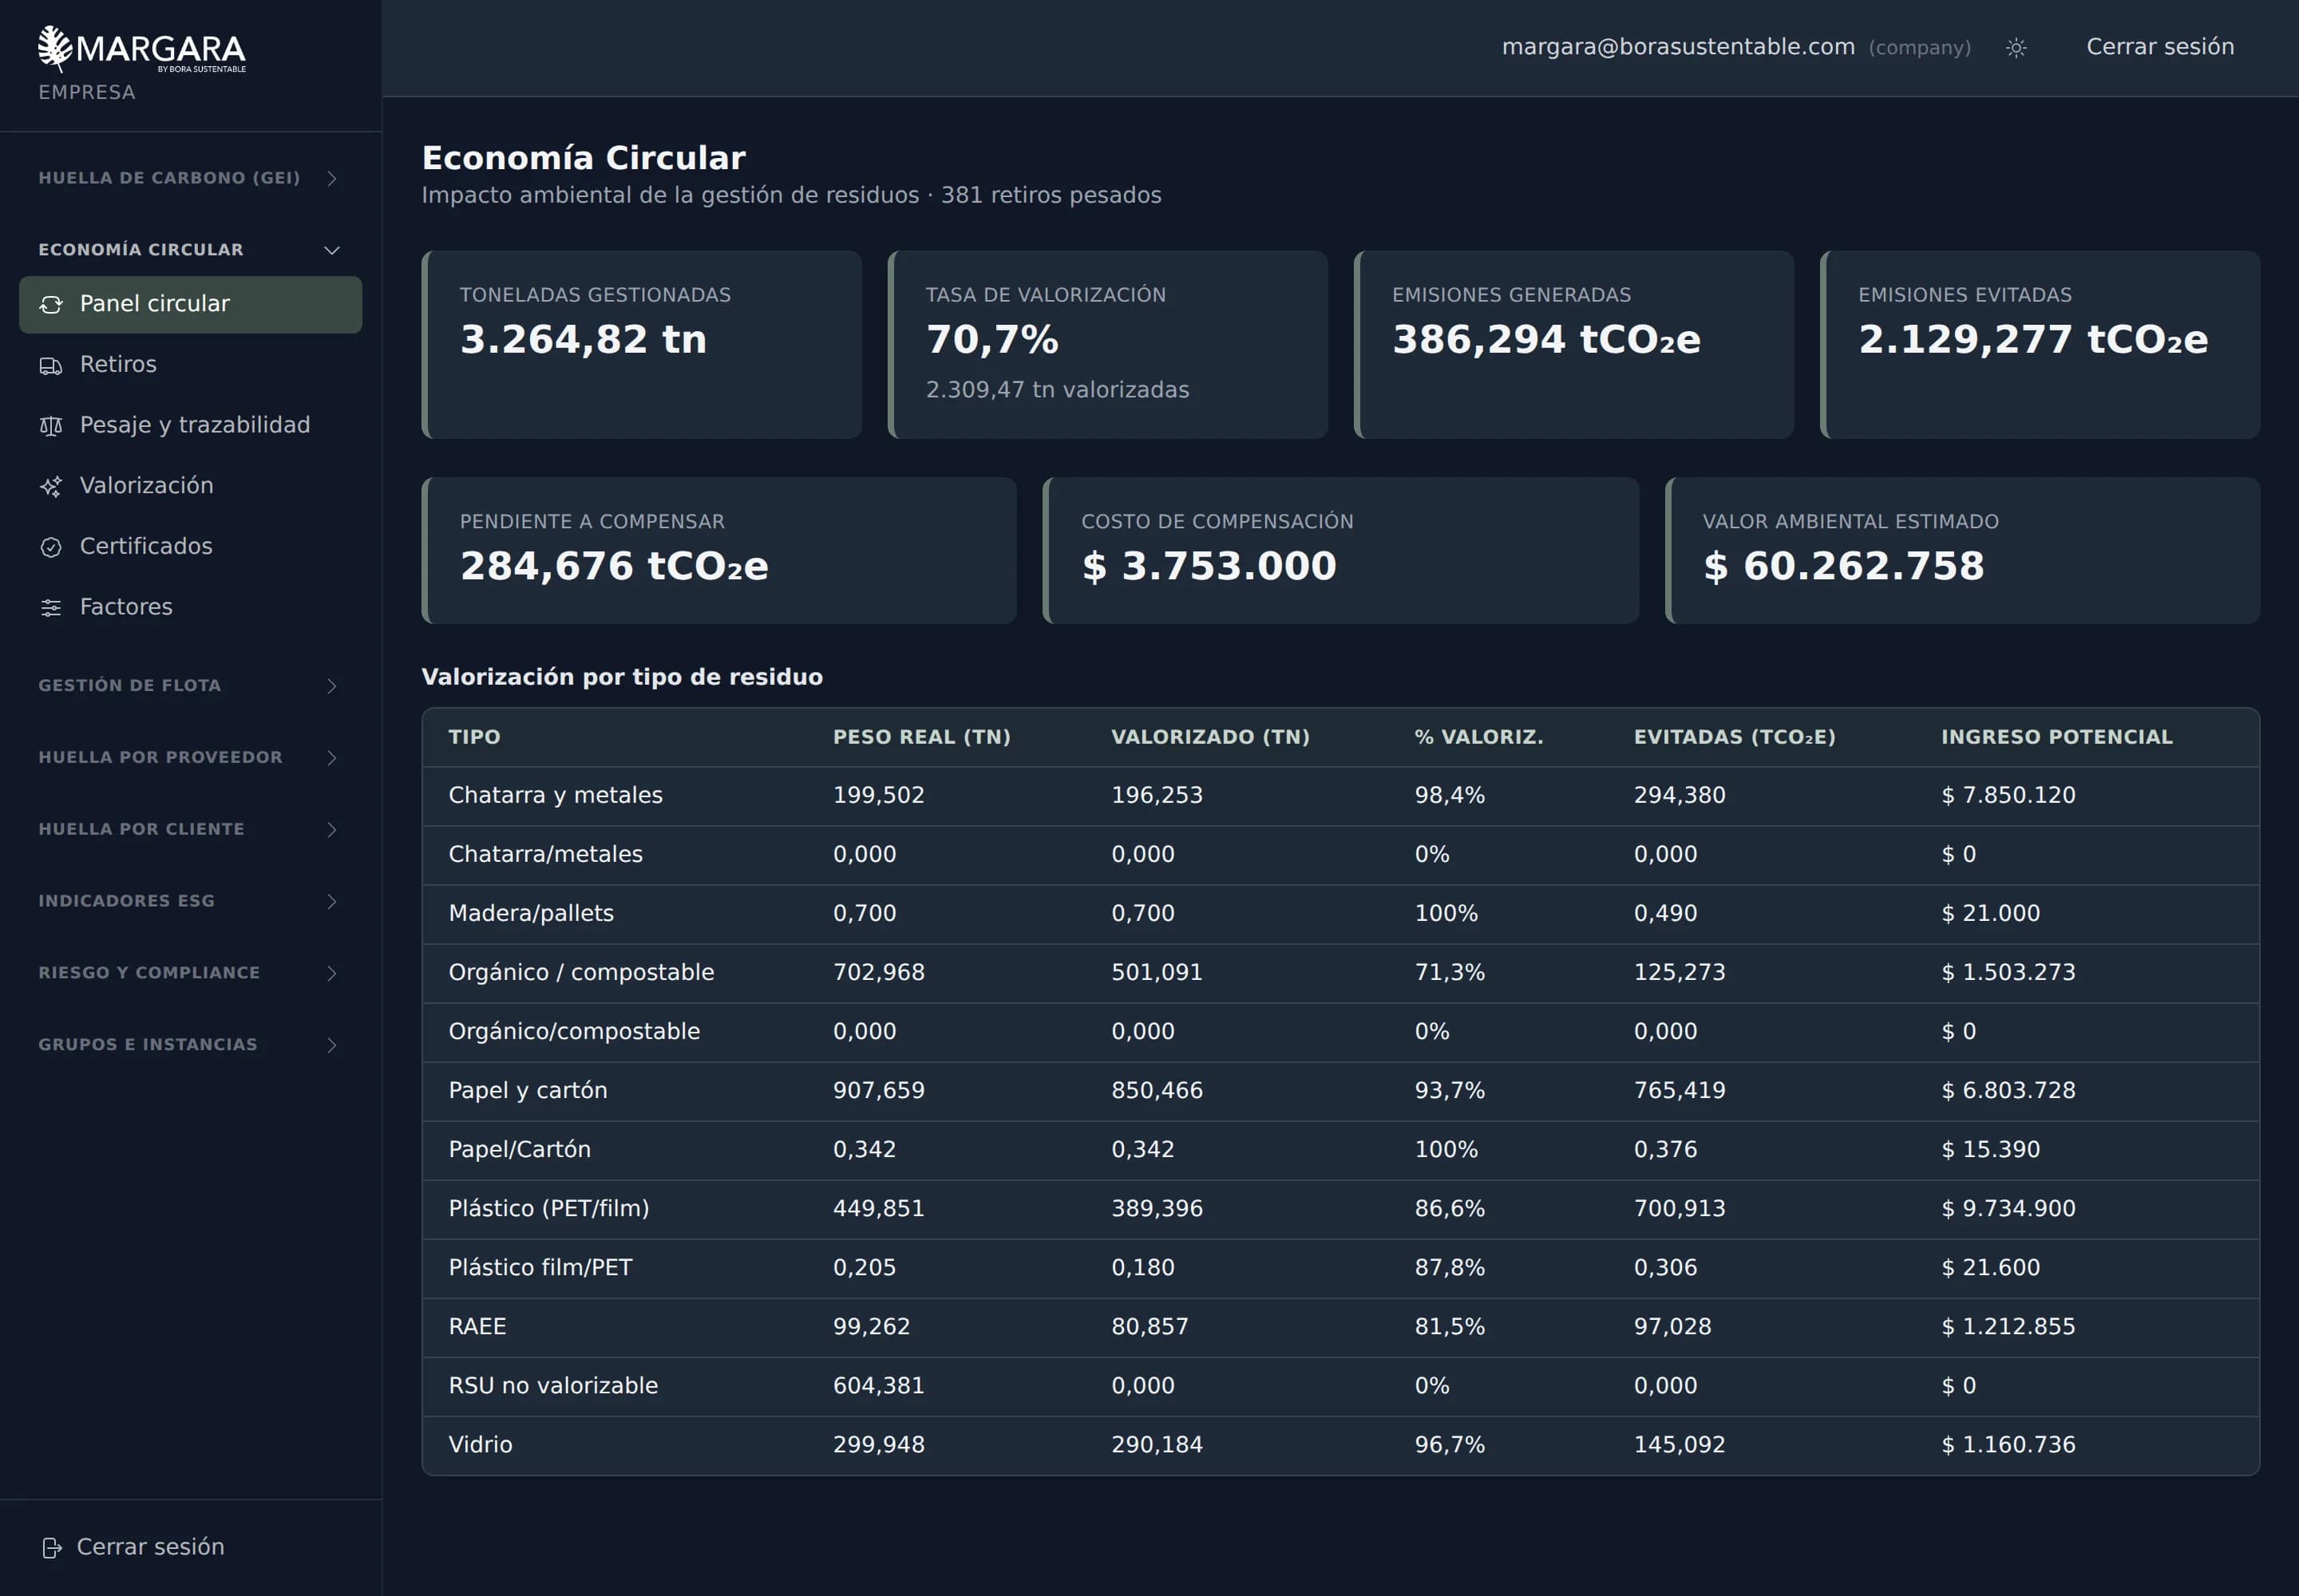Select the Chatarra y metales row
Viewport: 2299px width, 1596px height.
[x=1340, y=797]
